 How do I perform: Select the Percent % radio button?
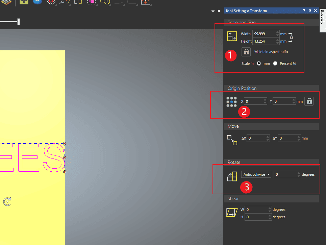(x=275, y=64)
